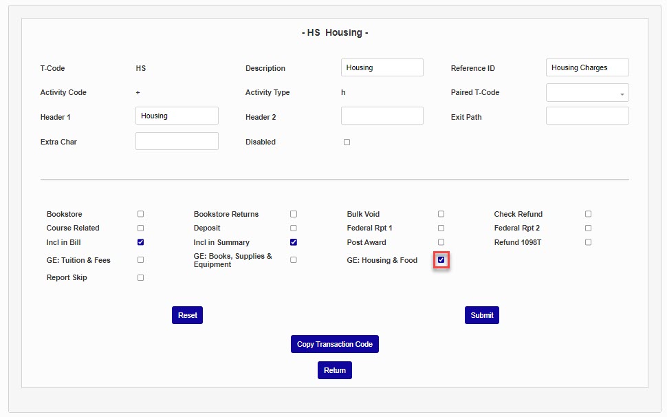The width and height of the screenshot is (667, 417).
Task: Click into the Header 2 field
Action: point(382,116)
